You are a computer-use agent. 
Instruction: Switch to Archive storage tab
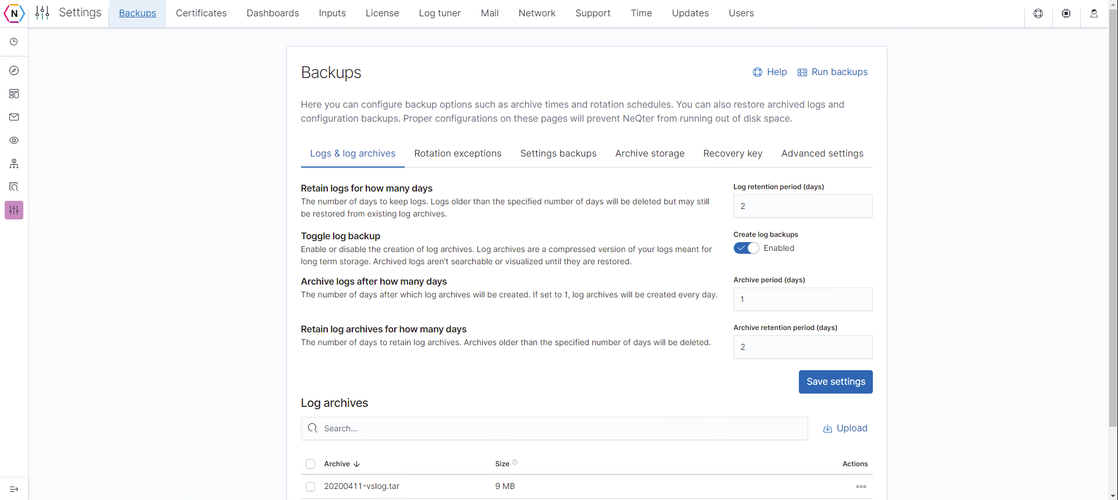coord(650,154)
